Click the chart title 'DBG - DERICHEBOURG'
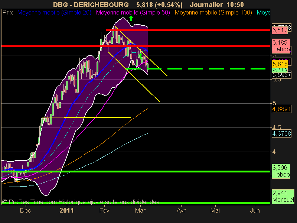This screenshot has height=223, width=297. (91, 4)
